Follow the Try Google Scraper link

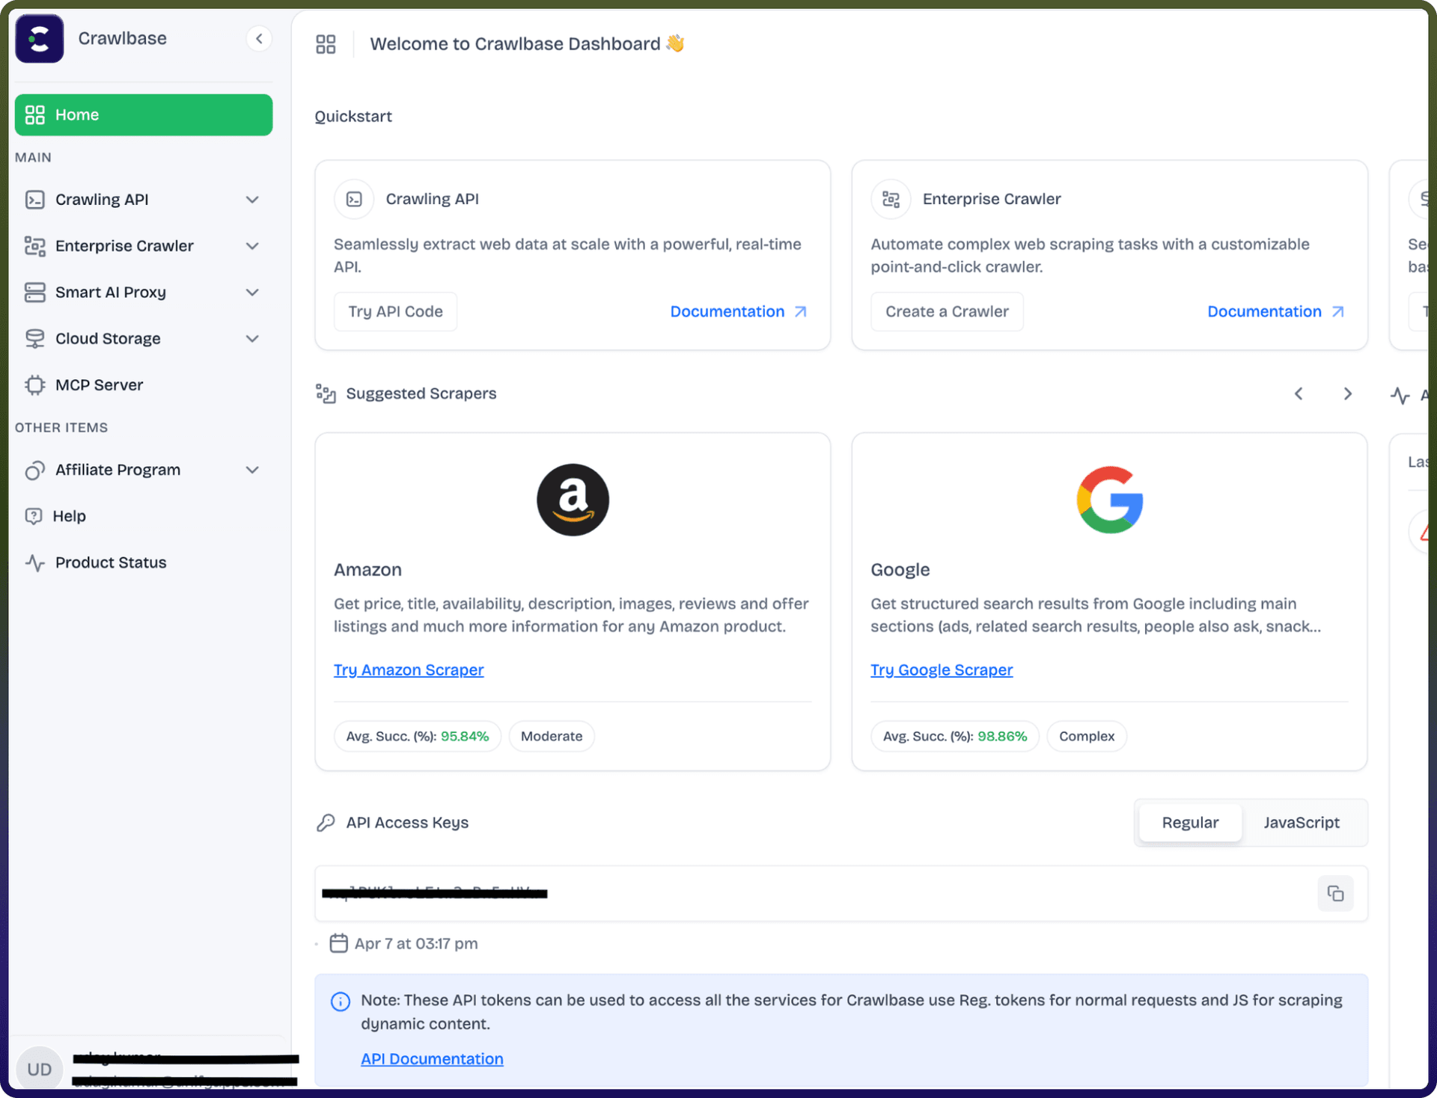click(942, 670)
